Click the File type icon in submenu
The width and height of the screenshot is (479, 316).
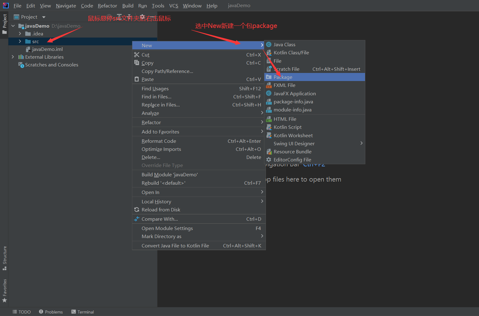[269, 61]
